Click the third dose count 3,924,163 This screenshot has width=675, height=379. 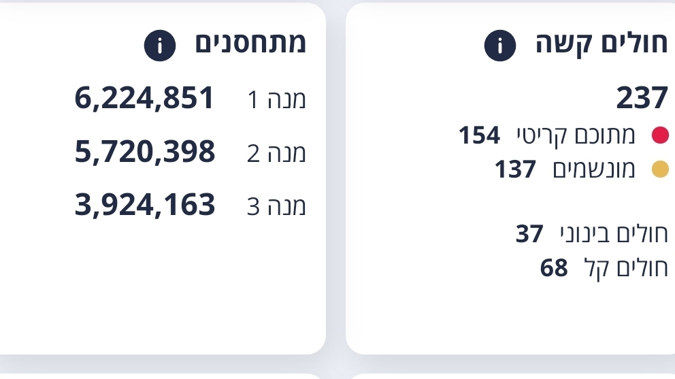pyautogui.click(x=145, y=205)
